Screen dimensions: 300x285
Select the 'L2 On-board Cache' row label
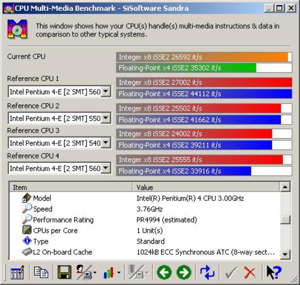(63, 252)
